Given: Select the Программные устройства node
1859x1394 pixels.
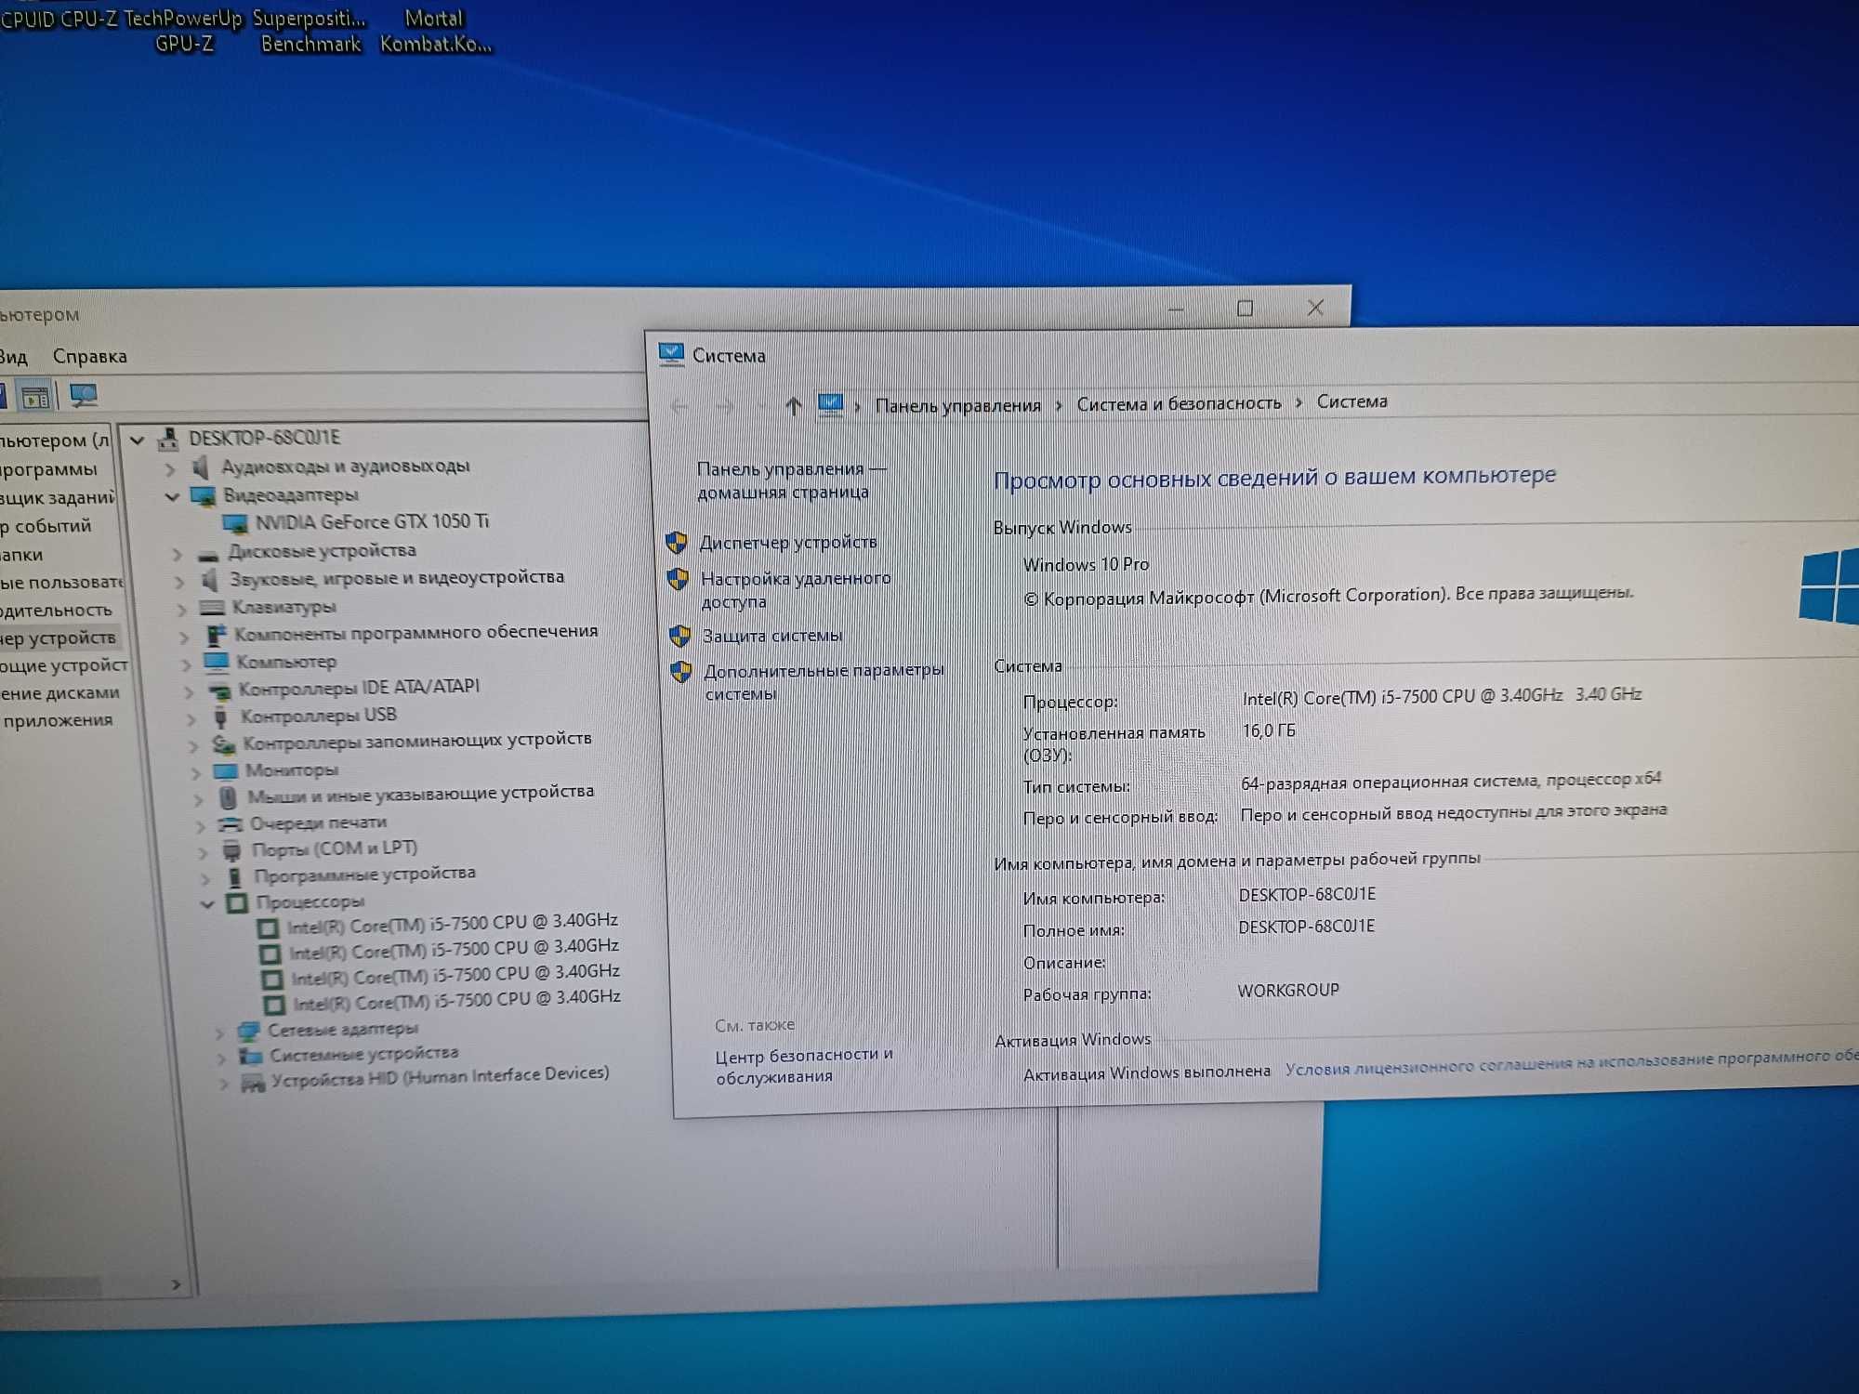Looking at the screenshot, I should pos(364,875).
